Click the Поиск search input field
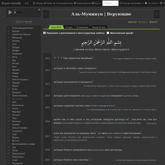 tap(110, 3)
